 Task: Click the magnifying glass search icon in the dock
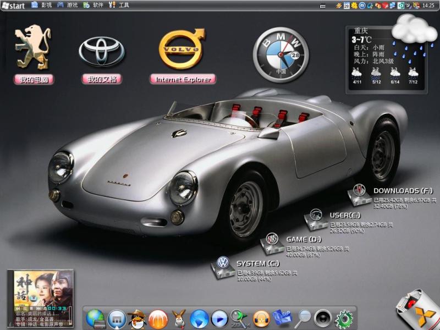[x=302, y=317]
